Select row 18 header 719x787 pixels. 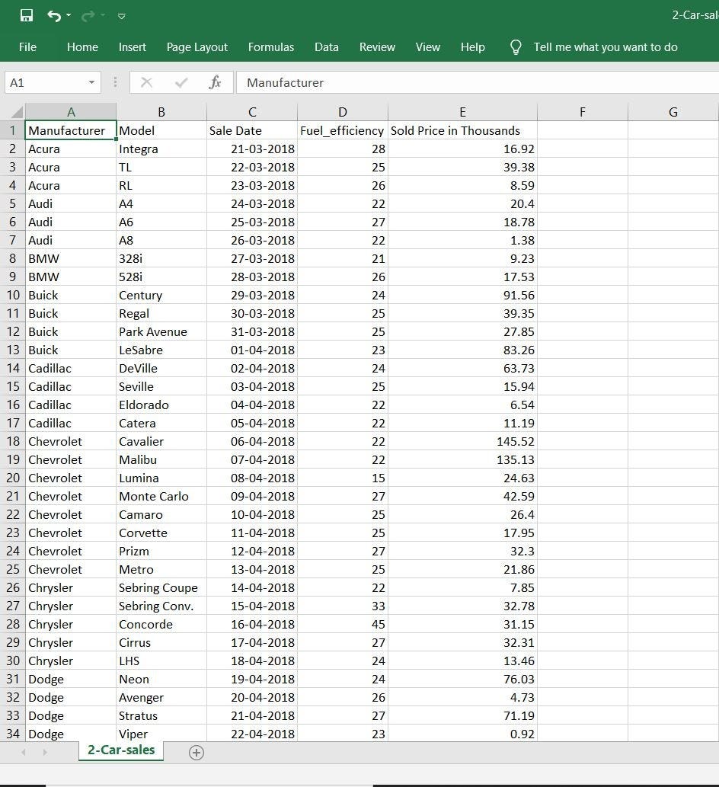pos(12,441)
